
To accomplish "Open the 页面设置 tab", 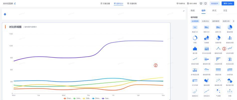I will pos(105,3).
